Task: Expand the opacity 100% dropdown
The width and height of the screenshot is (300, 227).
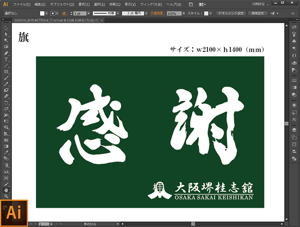Action: (183, 14)
